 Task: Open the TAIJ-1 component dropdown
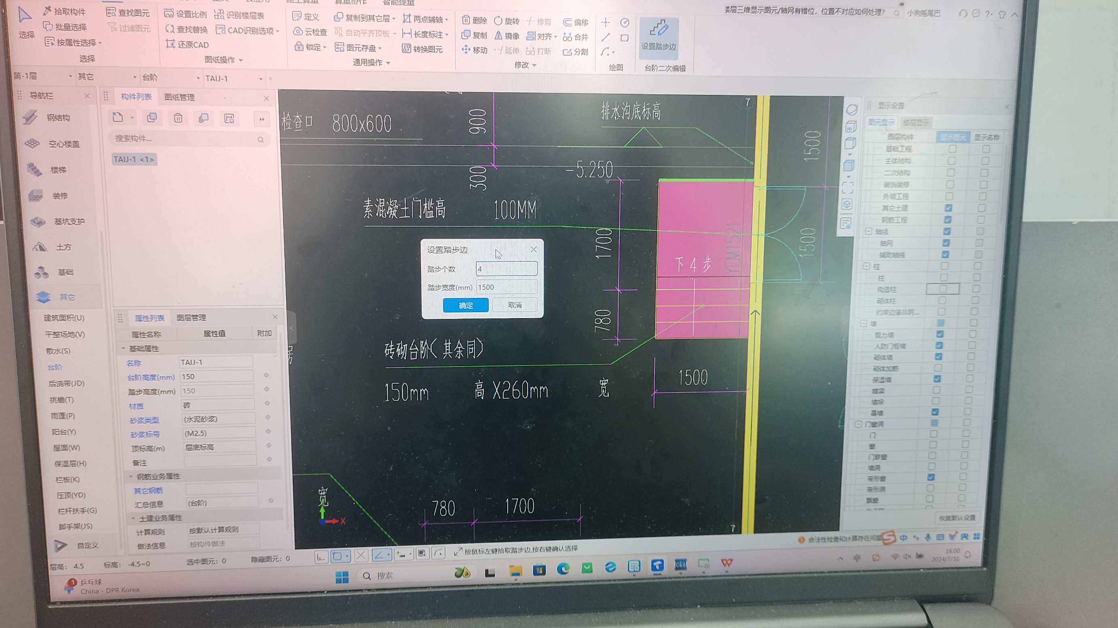click(234, 78)
